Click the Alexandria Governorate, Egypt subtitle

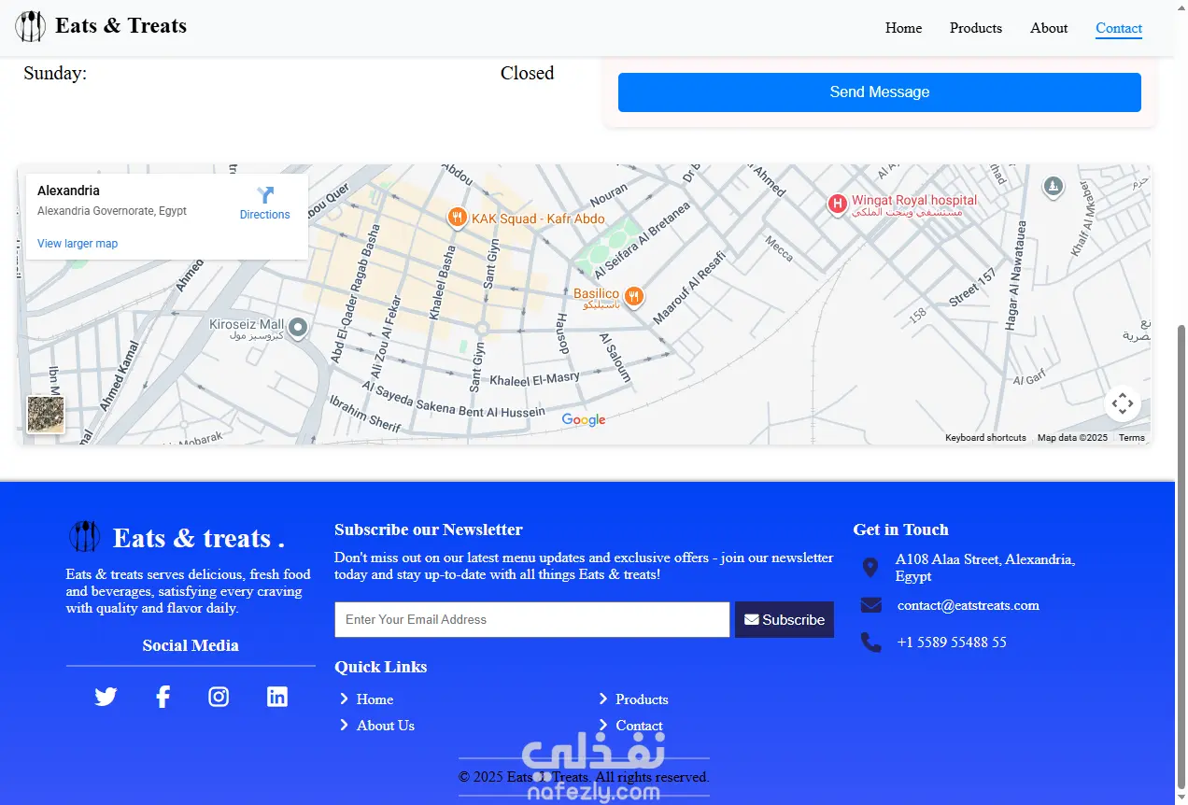(x=112, y=211)
